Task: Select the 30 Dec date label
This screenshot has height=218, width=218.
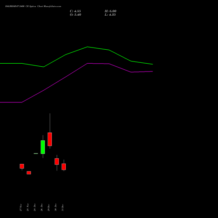Action: coord(55,208)
